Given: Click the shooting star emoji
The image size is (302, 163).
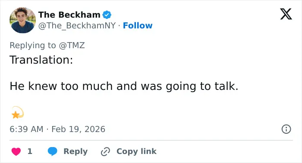Looking at the screenshot, I should pos(18,113).
